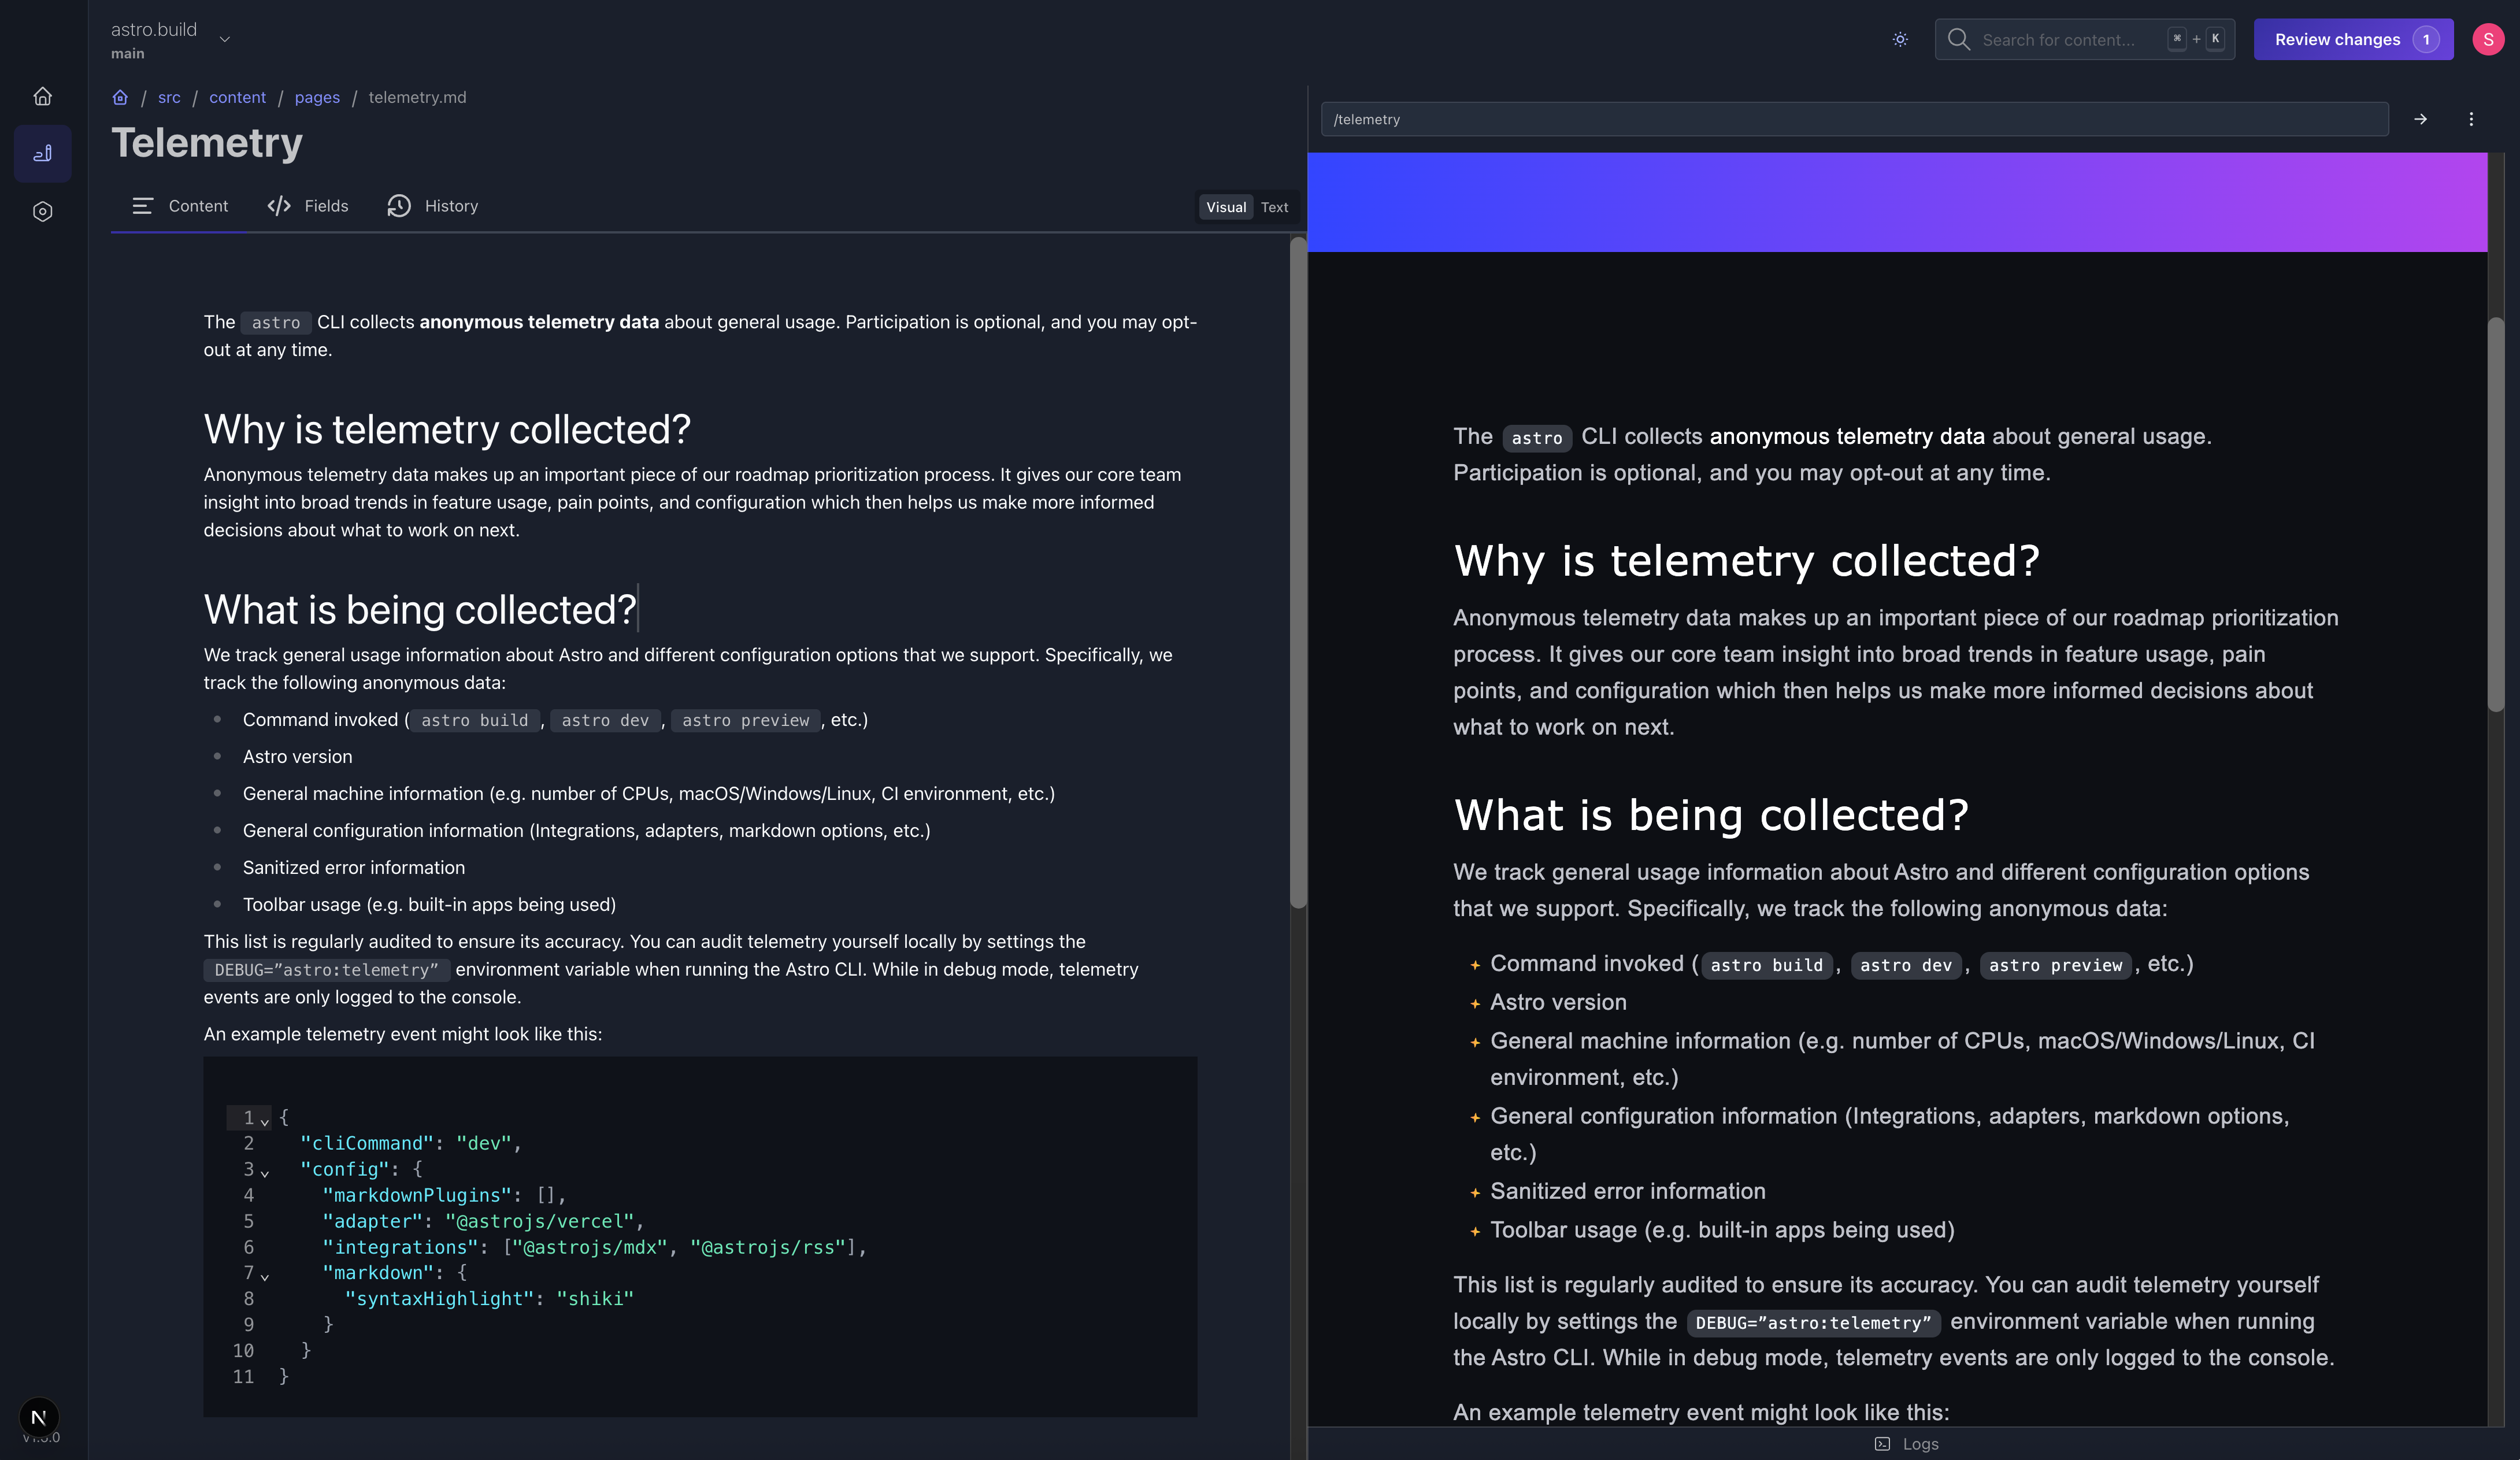Keep the editor in Visual mode

coord(1226,207)
